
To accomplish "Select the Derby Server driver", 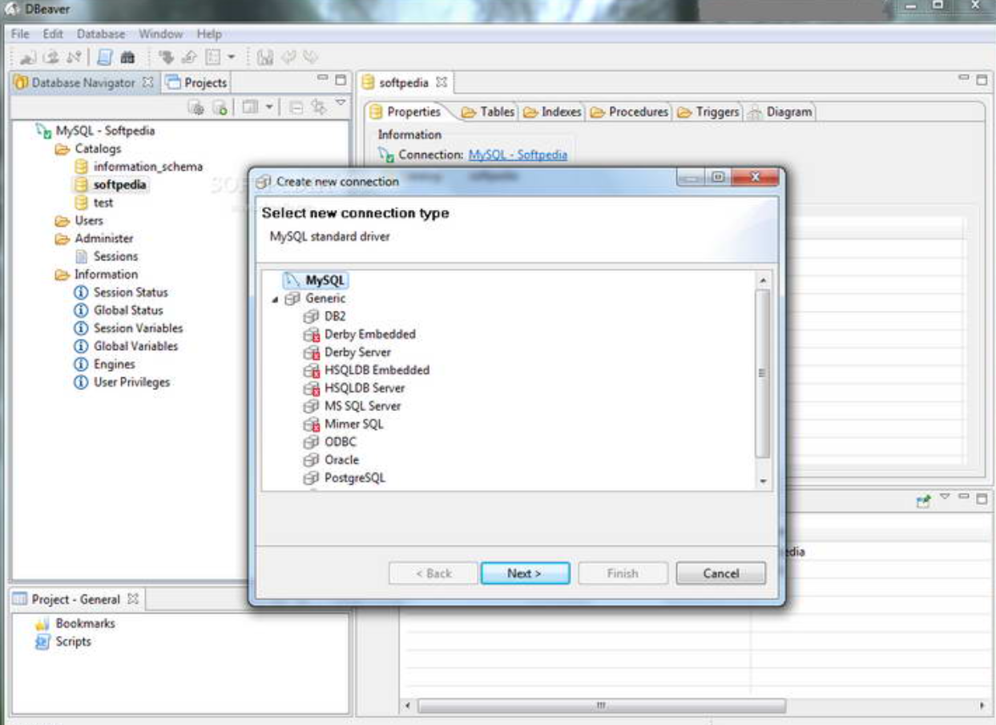I will pyautogui.click(x=357, y=352).
